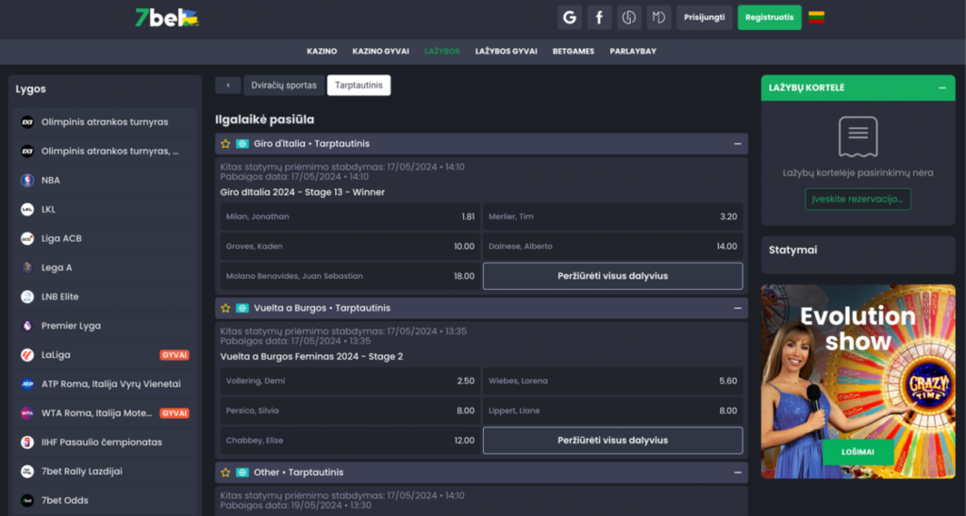
Task: Minimize the Lažybų kortelė panel
Action: point(942,88)
